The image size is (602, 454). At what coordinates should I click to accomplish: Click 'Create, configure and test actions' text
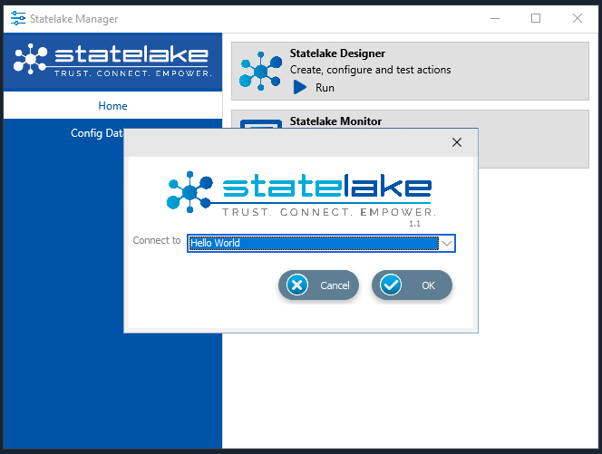(370, 70)
